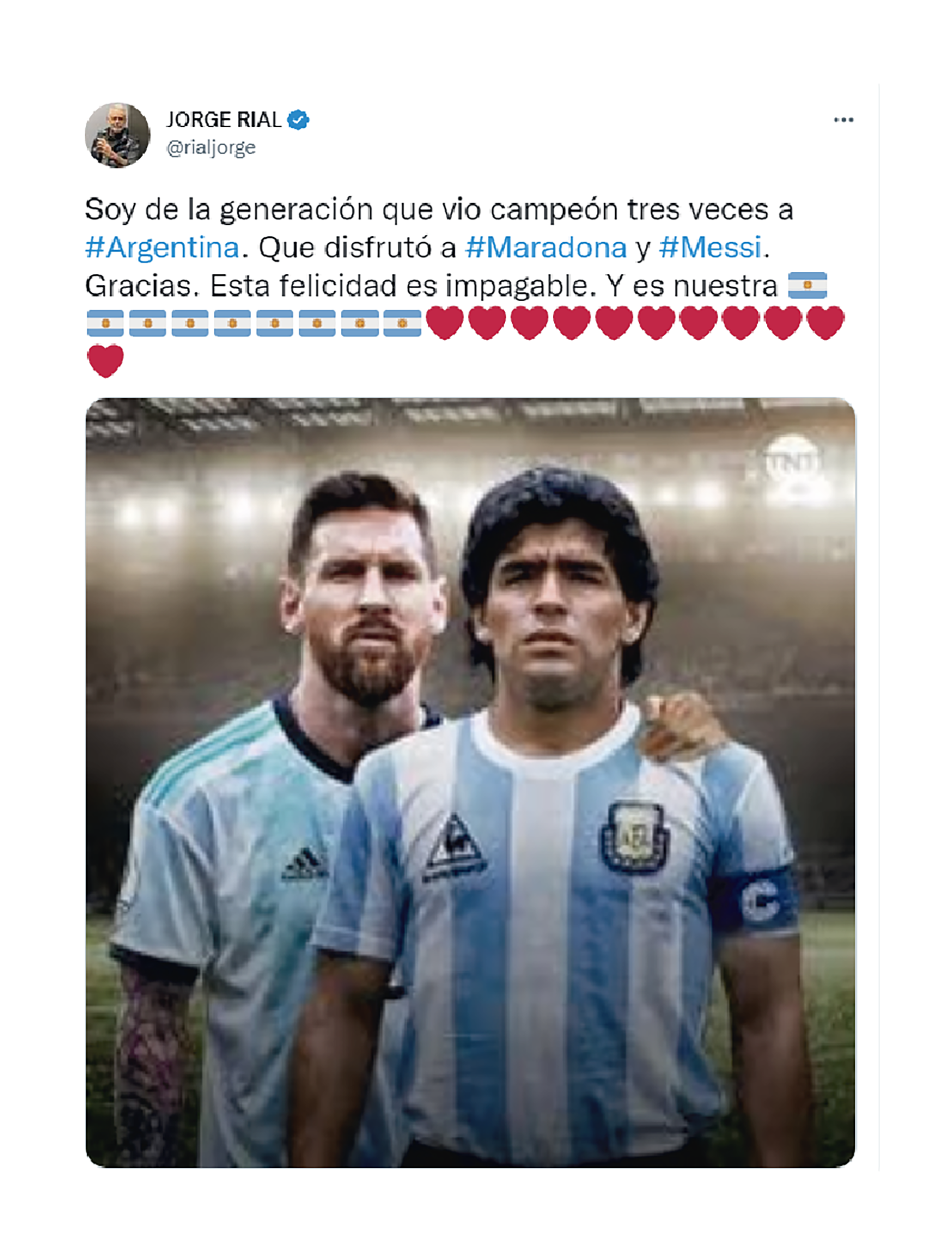Click the first flag emoji in the emoji row
951x1255 pixels.
click(105, 323)
